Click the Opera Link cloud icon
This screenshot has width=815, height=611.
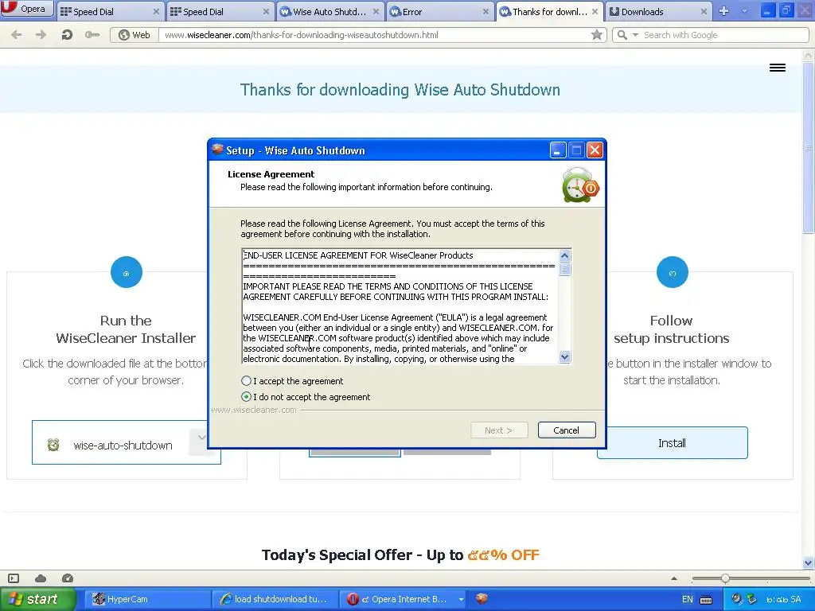point(41,578)
